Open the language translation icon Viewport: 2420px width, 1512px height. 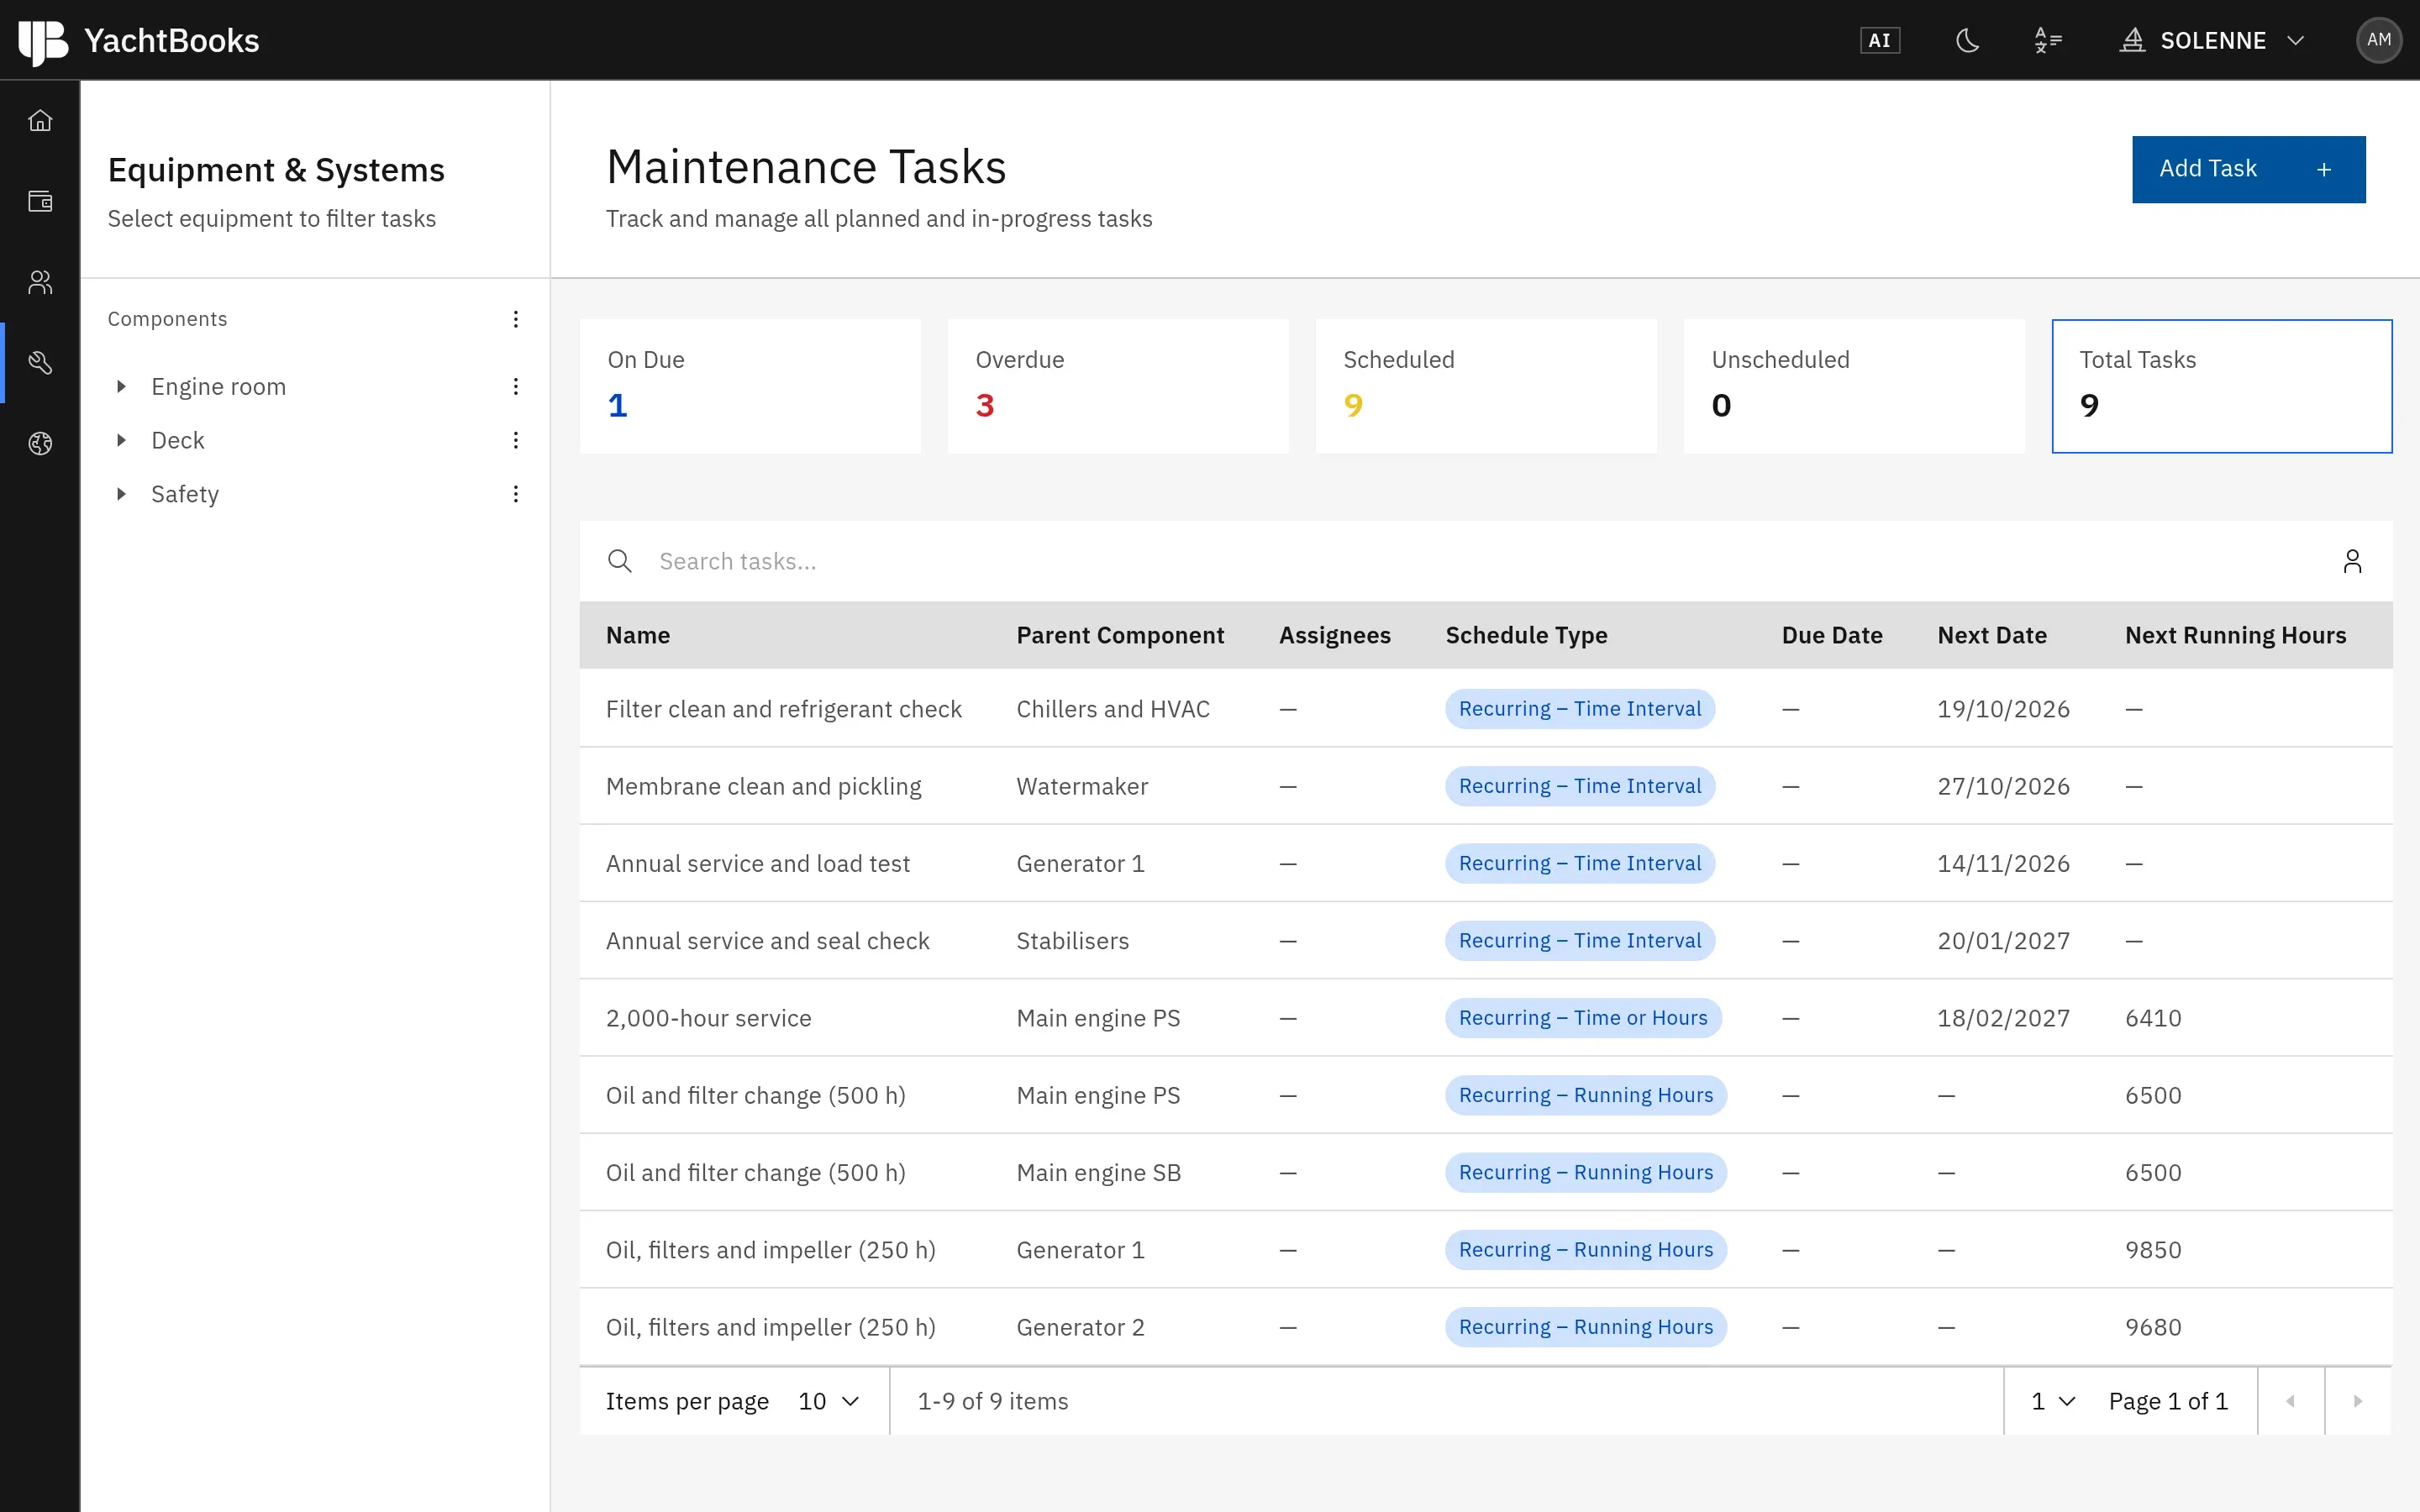(2048, 40)
